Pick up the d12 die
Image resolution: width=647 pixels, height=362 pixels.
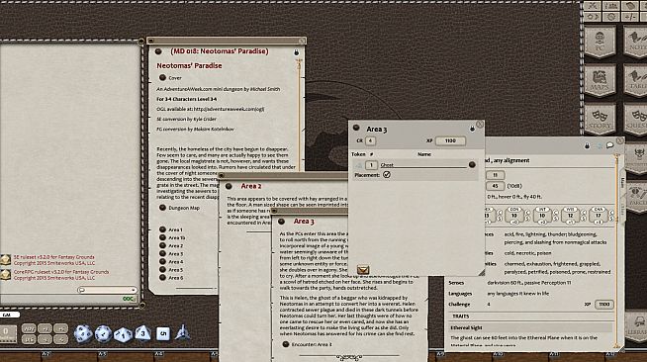click(x=103, y=333)
